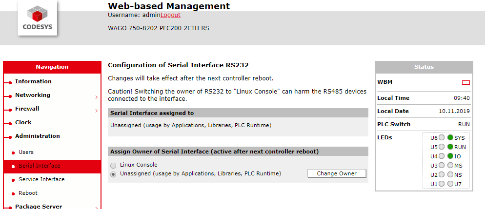Viewport: 485px width, 209px height.
Task: Click the green RUN LED indicator
Action: [450, 147]
